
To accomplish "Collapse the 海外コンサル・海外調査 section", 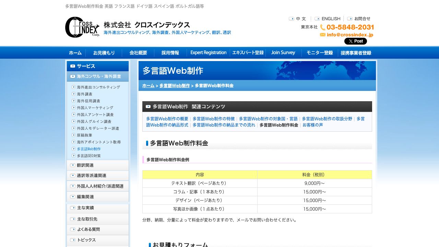I will [98, 77].
